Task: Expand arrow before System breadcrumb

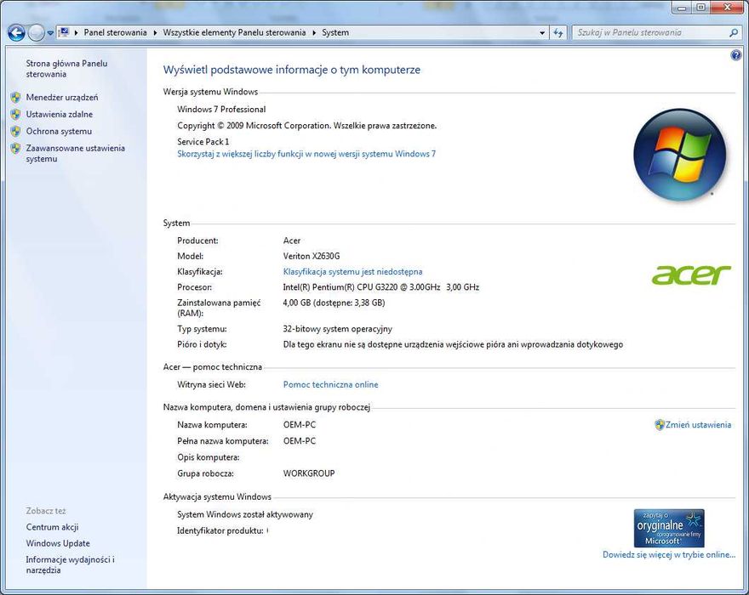Action: pyautogui.click(x=314, y=33)
